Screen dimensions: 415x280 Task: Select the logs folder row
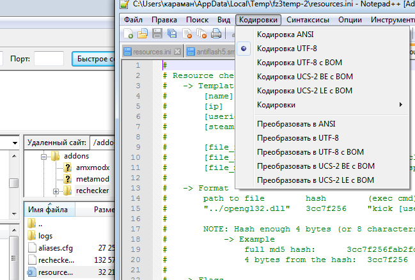[x=70, y=235]
